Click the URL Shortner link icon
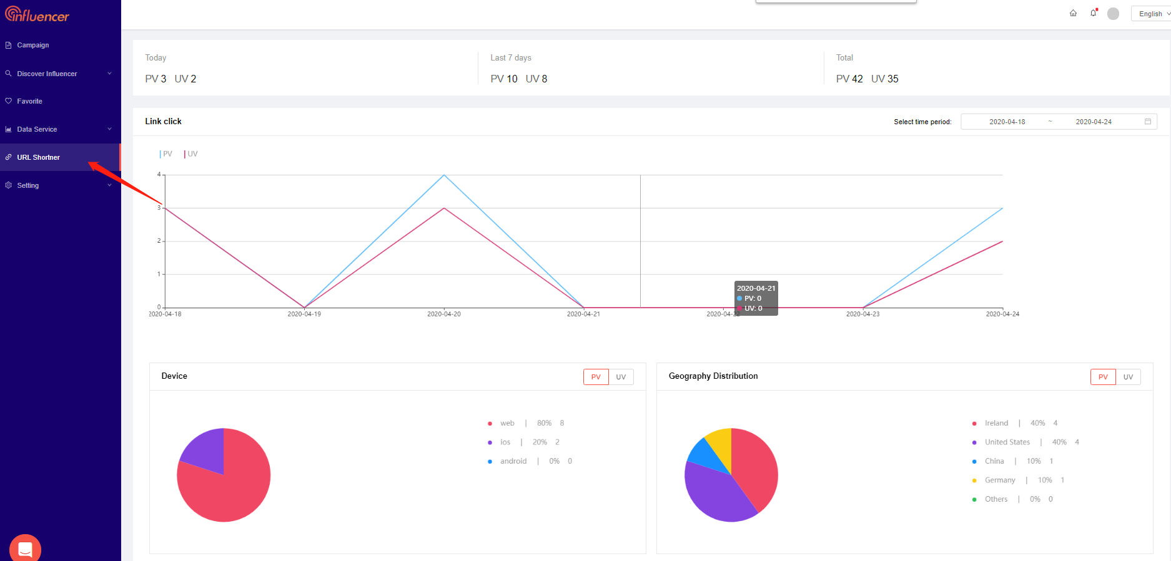This screenshot has width=1171, height=561. (8, 157)
